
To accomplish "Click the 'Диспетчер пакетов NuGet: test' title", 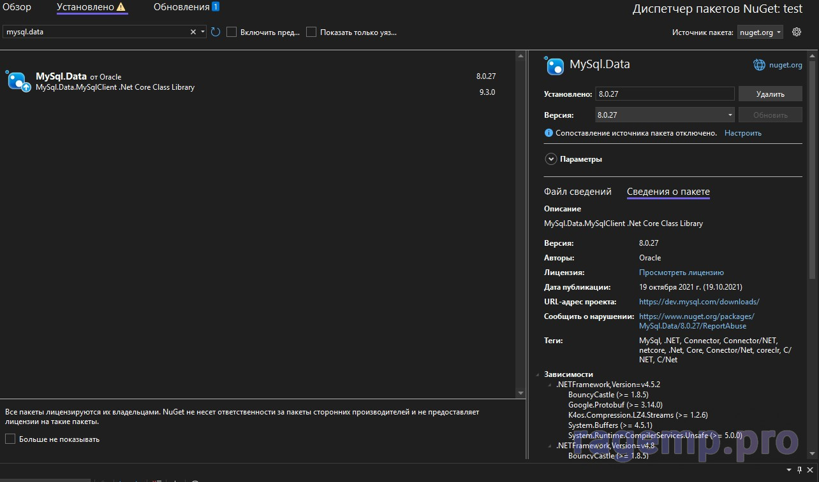I will 718,9.
